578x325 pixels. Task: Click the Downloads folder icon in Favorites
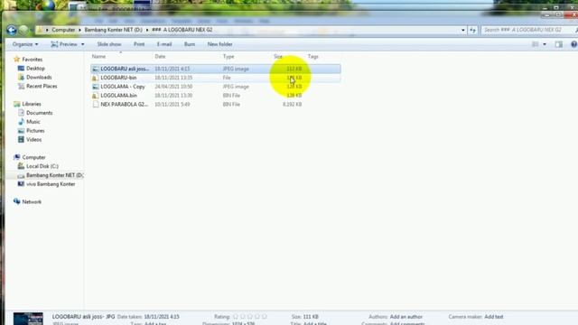(x=21, y=77)
